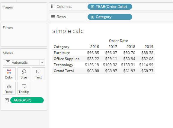The height and width of the screenshot is (128, 173).
Task: Click the Pages shelf label
Action: tap(8, 7)
